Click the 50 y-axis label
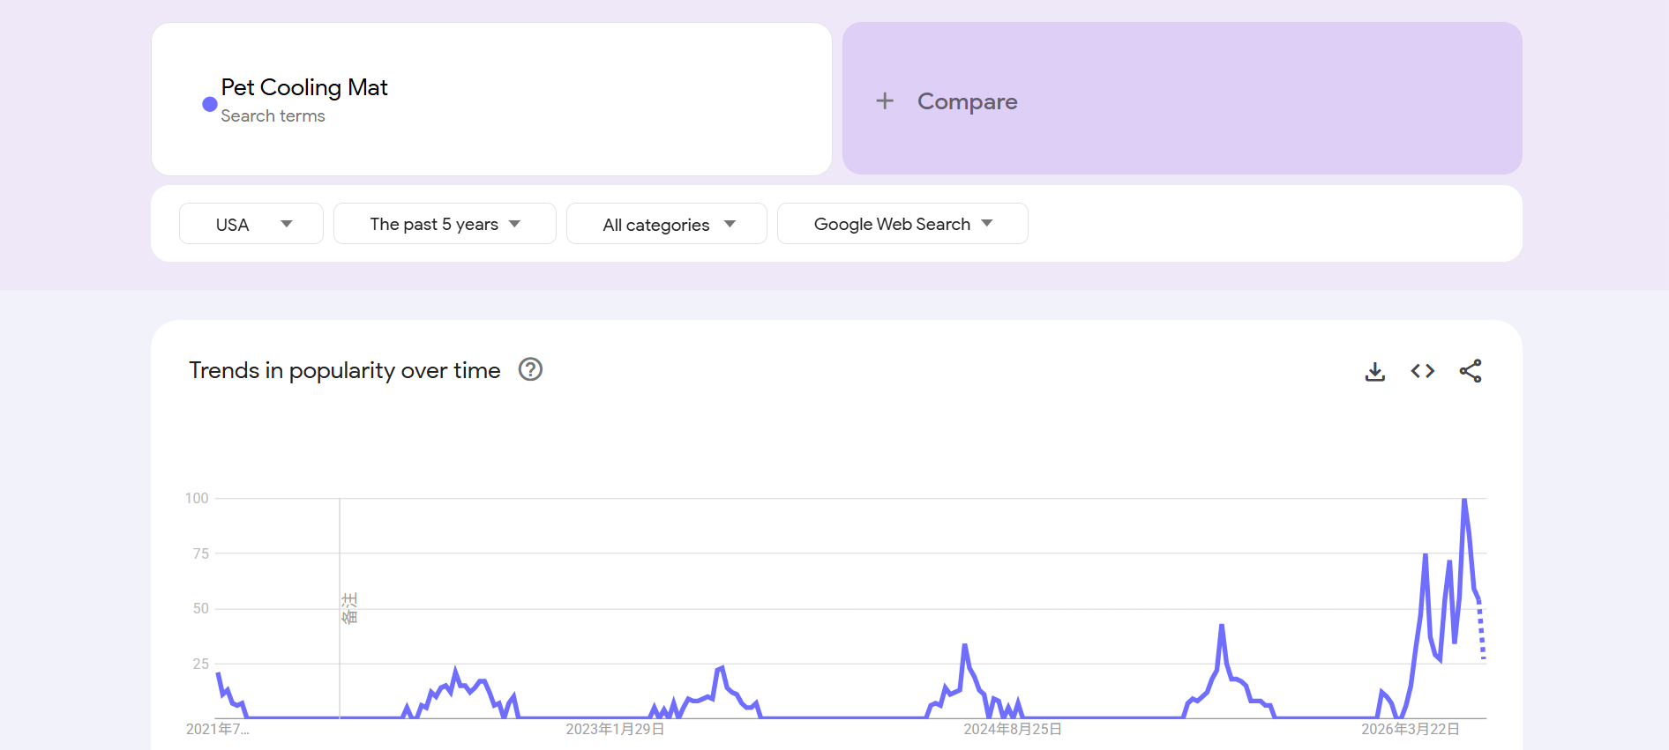This screenshot has width=1669, height=750. tap(201, 608)
